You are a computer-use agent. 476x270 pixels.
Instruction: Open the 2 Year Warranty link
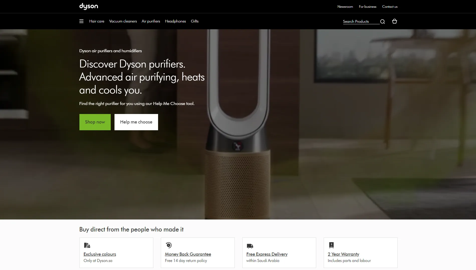point(343,254)
